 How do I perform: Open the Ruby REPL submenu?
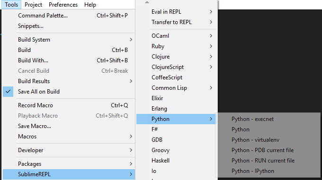(x=176, y=46)
